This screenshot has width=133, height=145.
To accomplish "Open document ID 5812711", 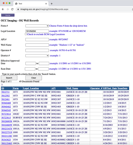I will (x=5, y=92).
